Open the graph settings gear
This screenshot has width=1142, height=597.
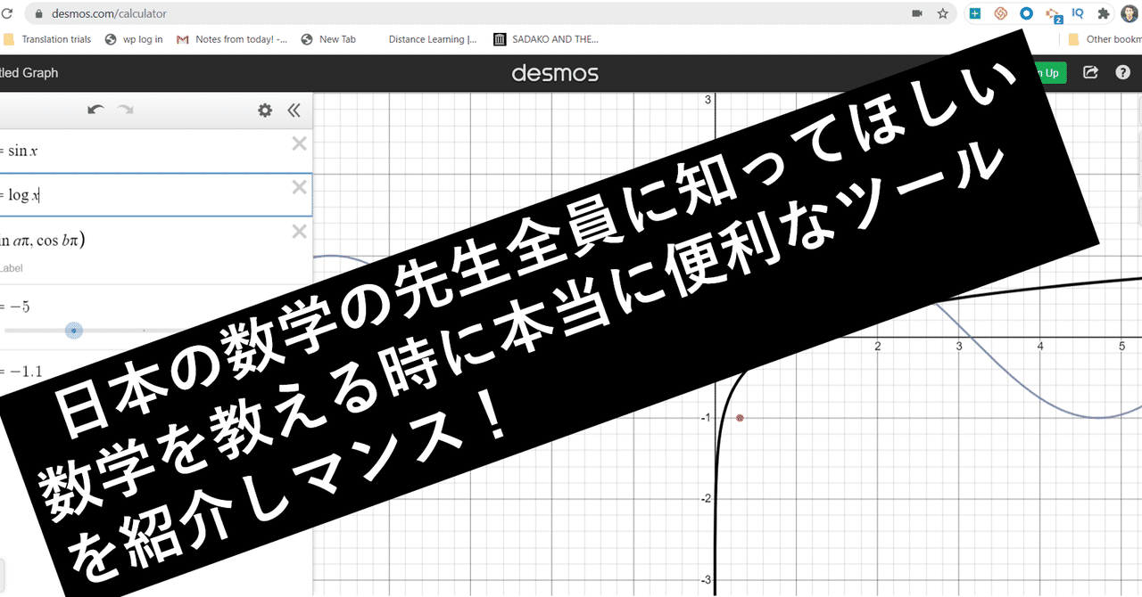coord(265,110)
